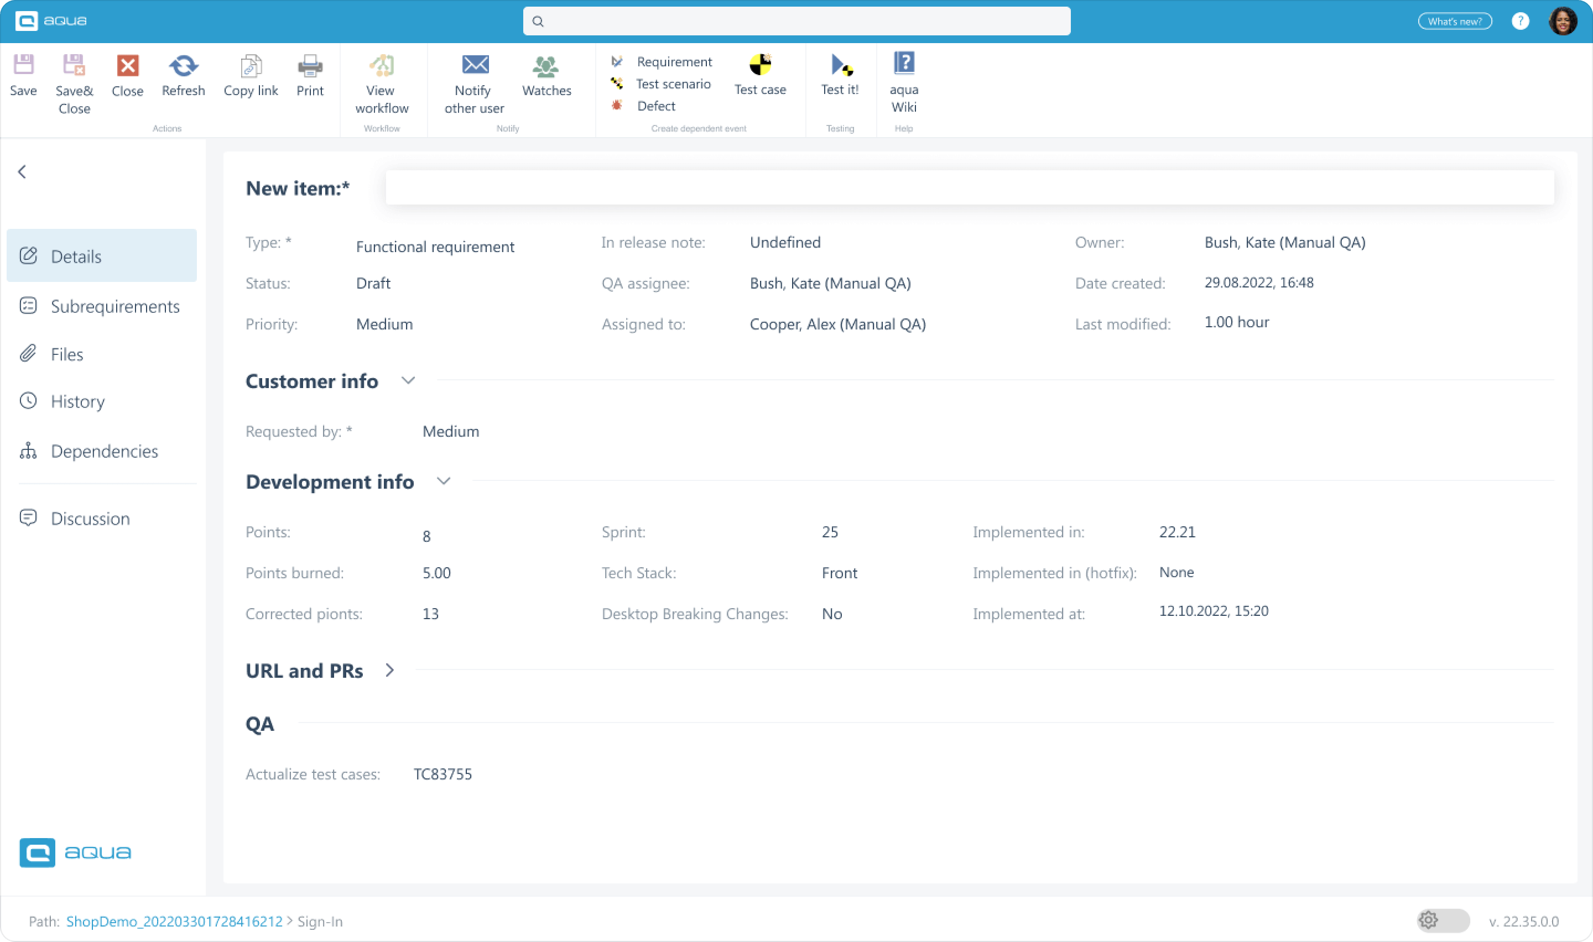This screenshot has height=942, width=1593.
Task: Expand the URL and PRs section
Action: (389, 669)
